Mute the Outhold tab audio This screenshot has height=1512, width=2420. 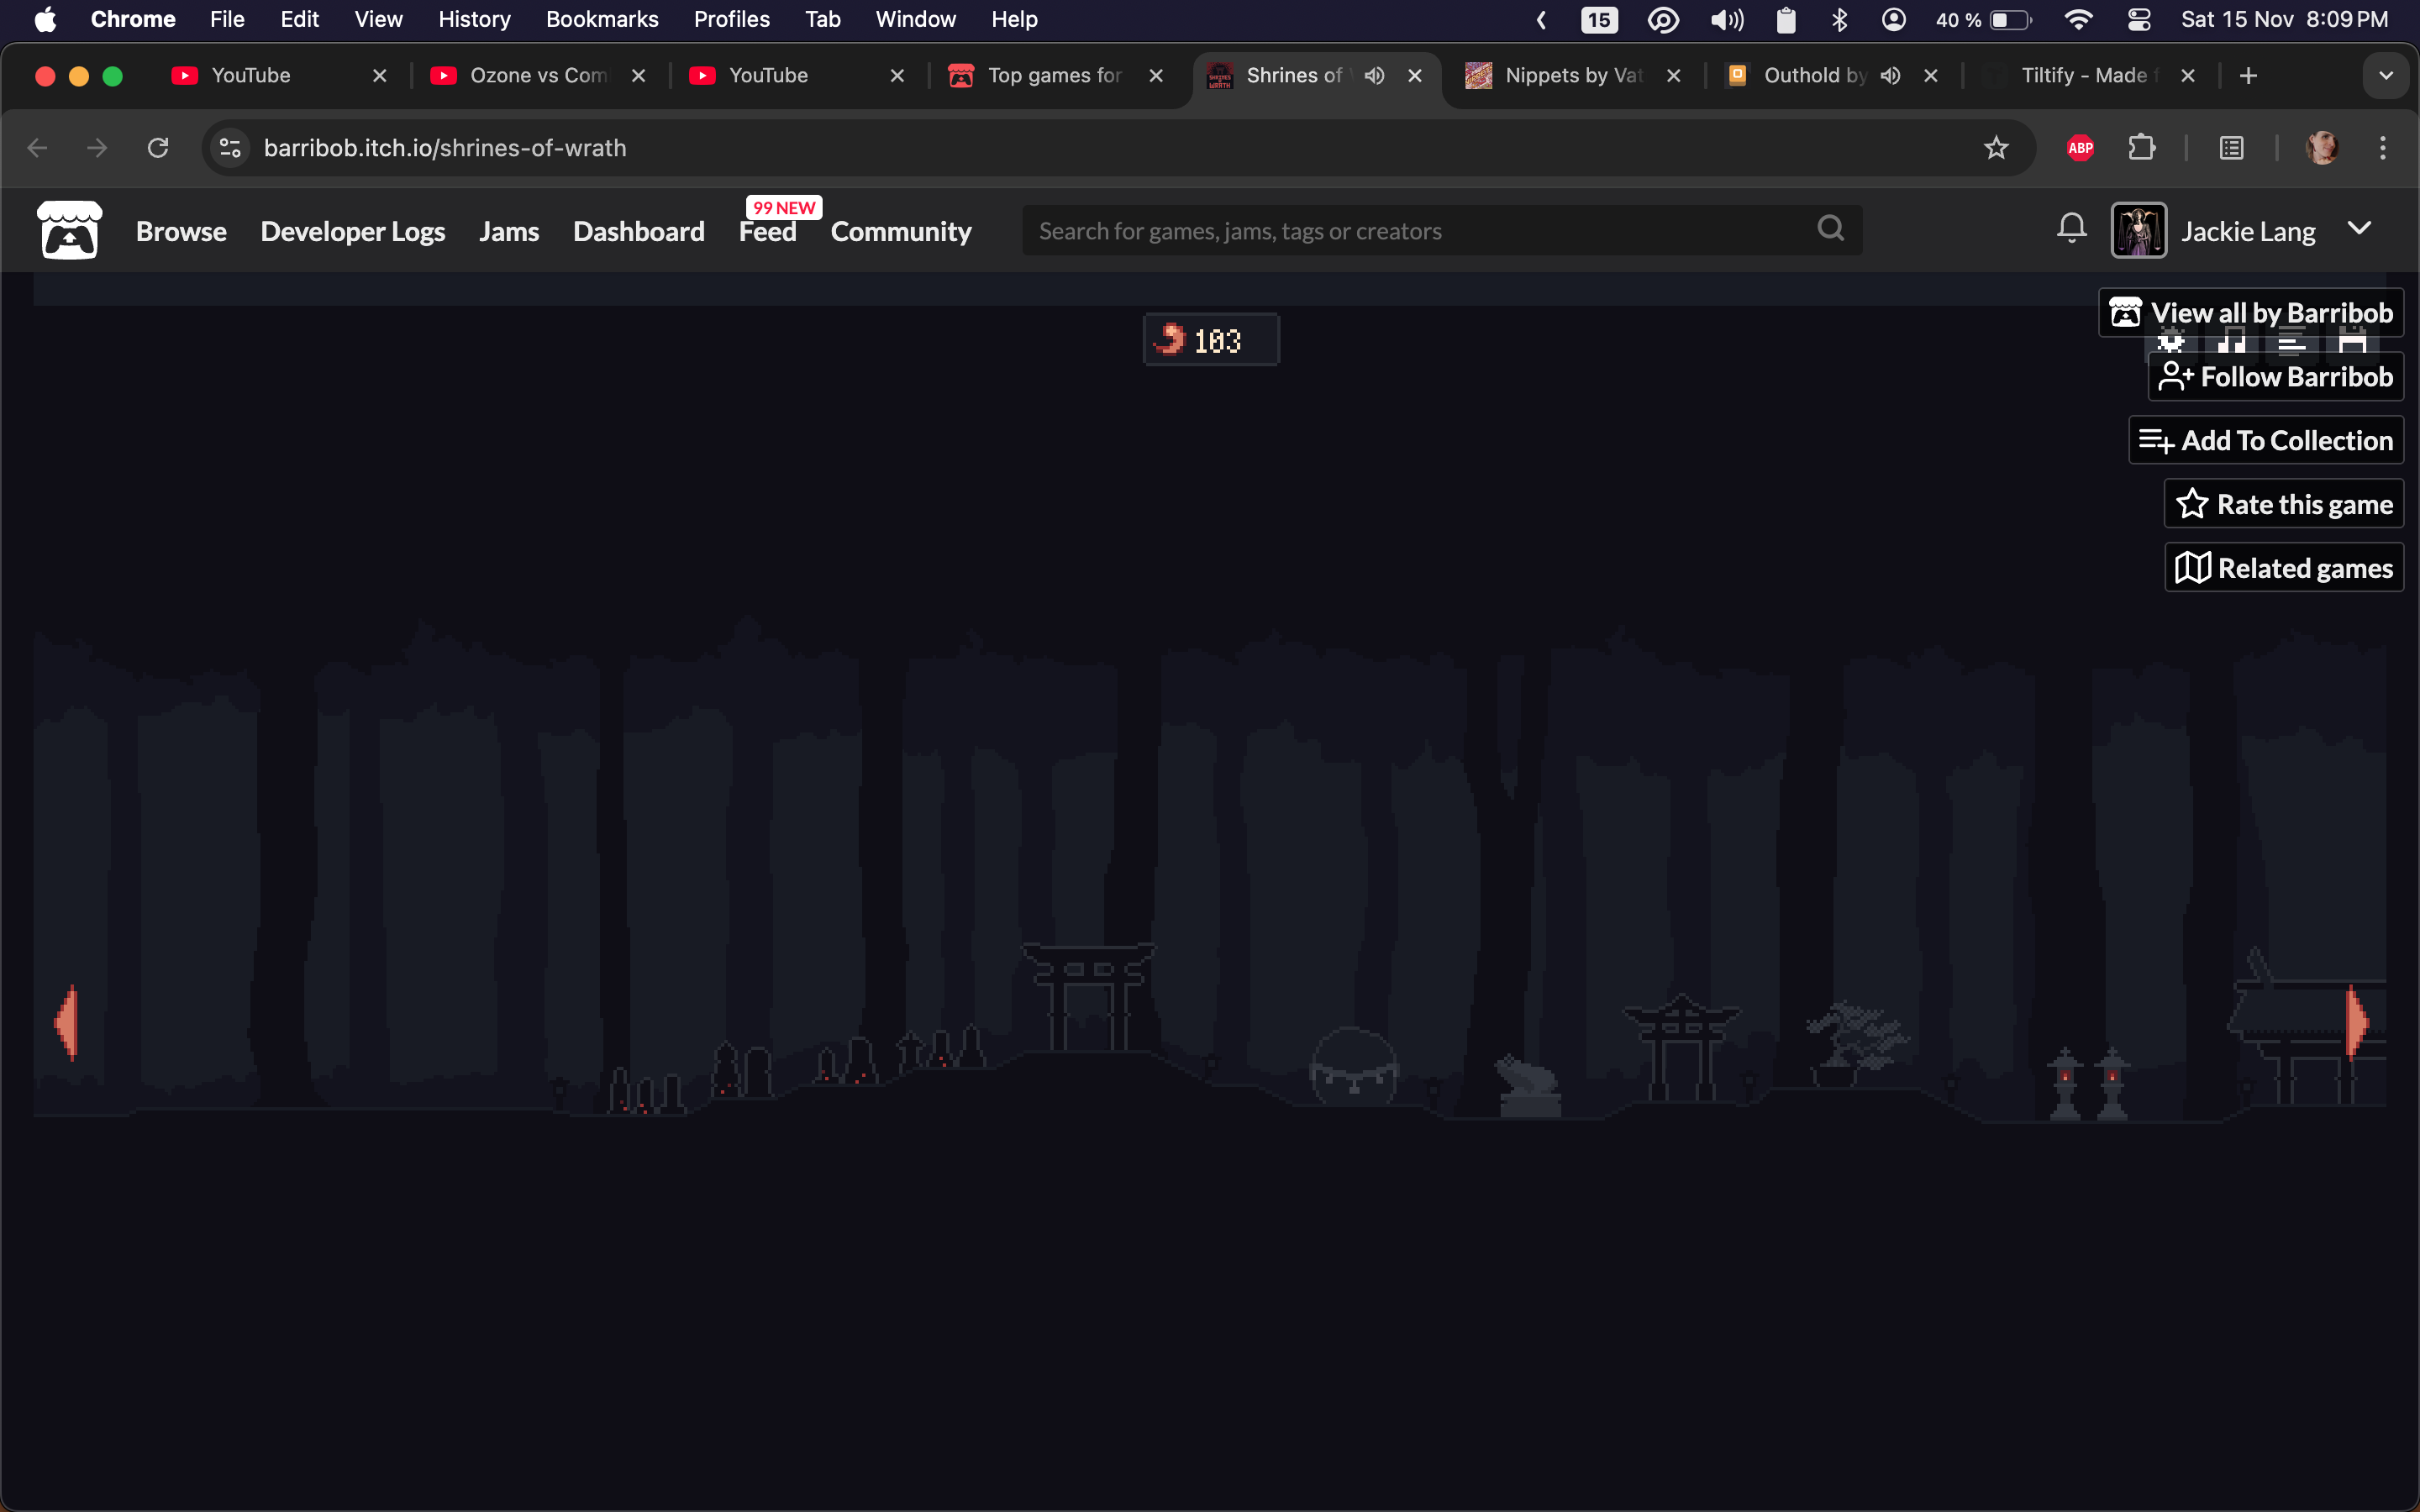[x=1890, y=76]
